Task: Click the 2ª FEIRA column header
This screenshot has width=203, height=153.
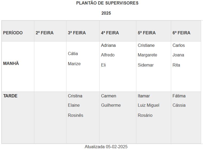Action: (x=45, y=33)
